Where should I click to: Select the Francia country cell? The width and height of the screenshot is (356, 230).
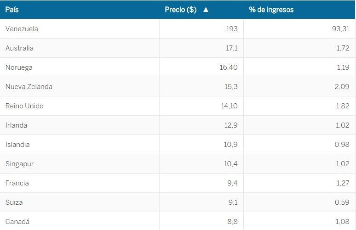(x=17, y=183)
